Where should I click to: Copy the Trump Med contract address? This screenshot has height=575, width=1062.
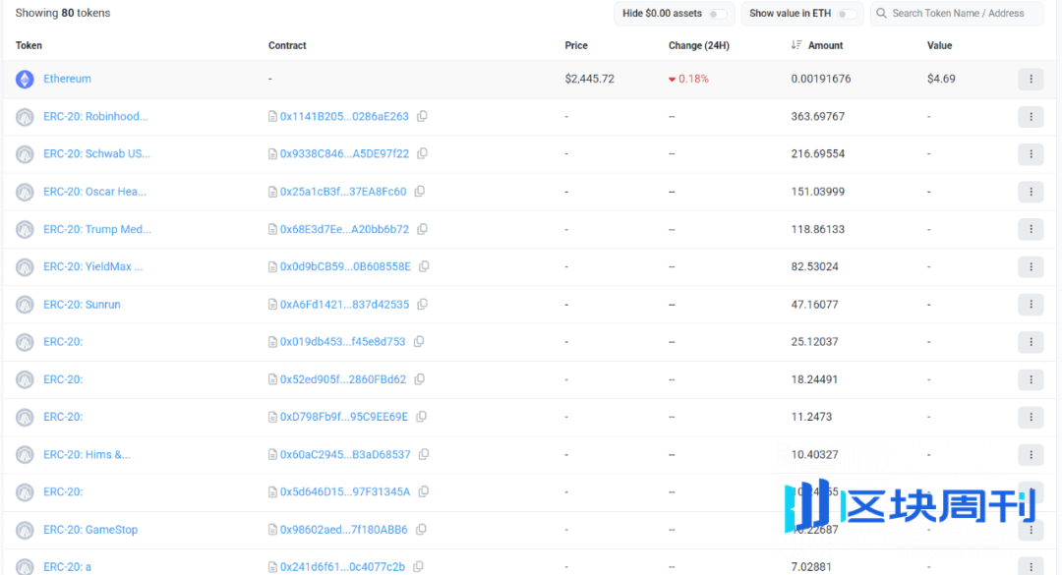click(x=422, y=229)
